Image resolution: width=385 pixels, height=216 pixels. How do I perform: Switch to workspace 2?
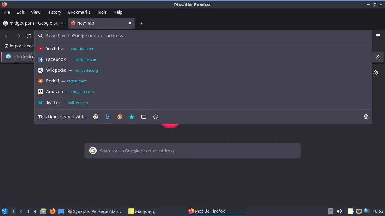click(20, 211)
